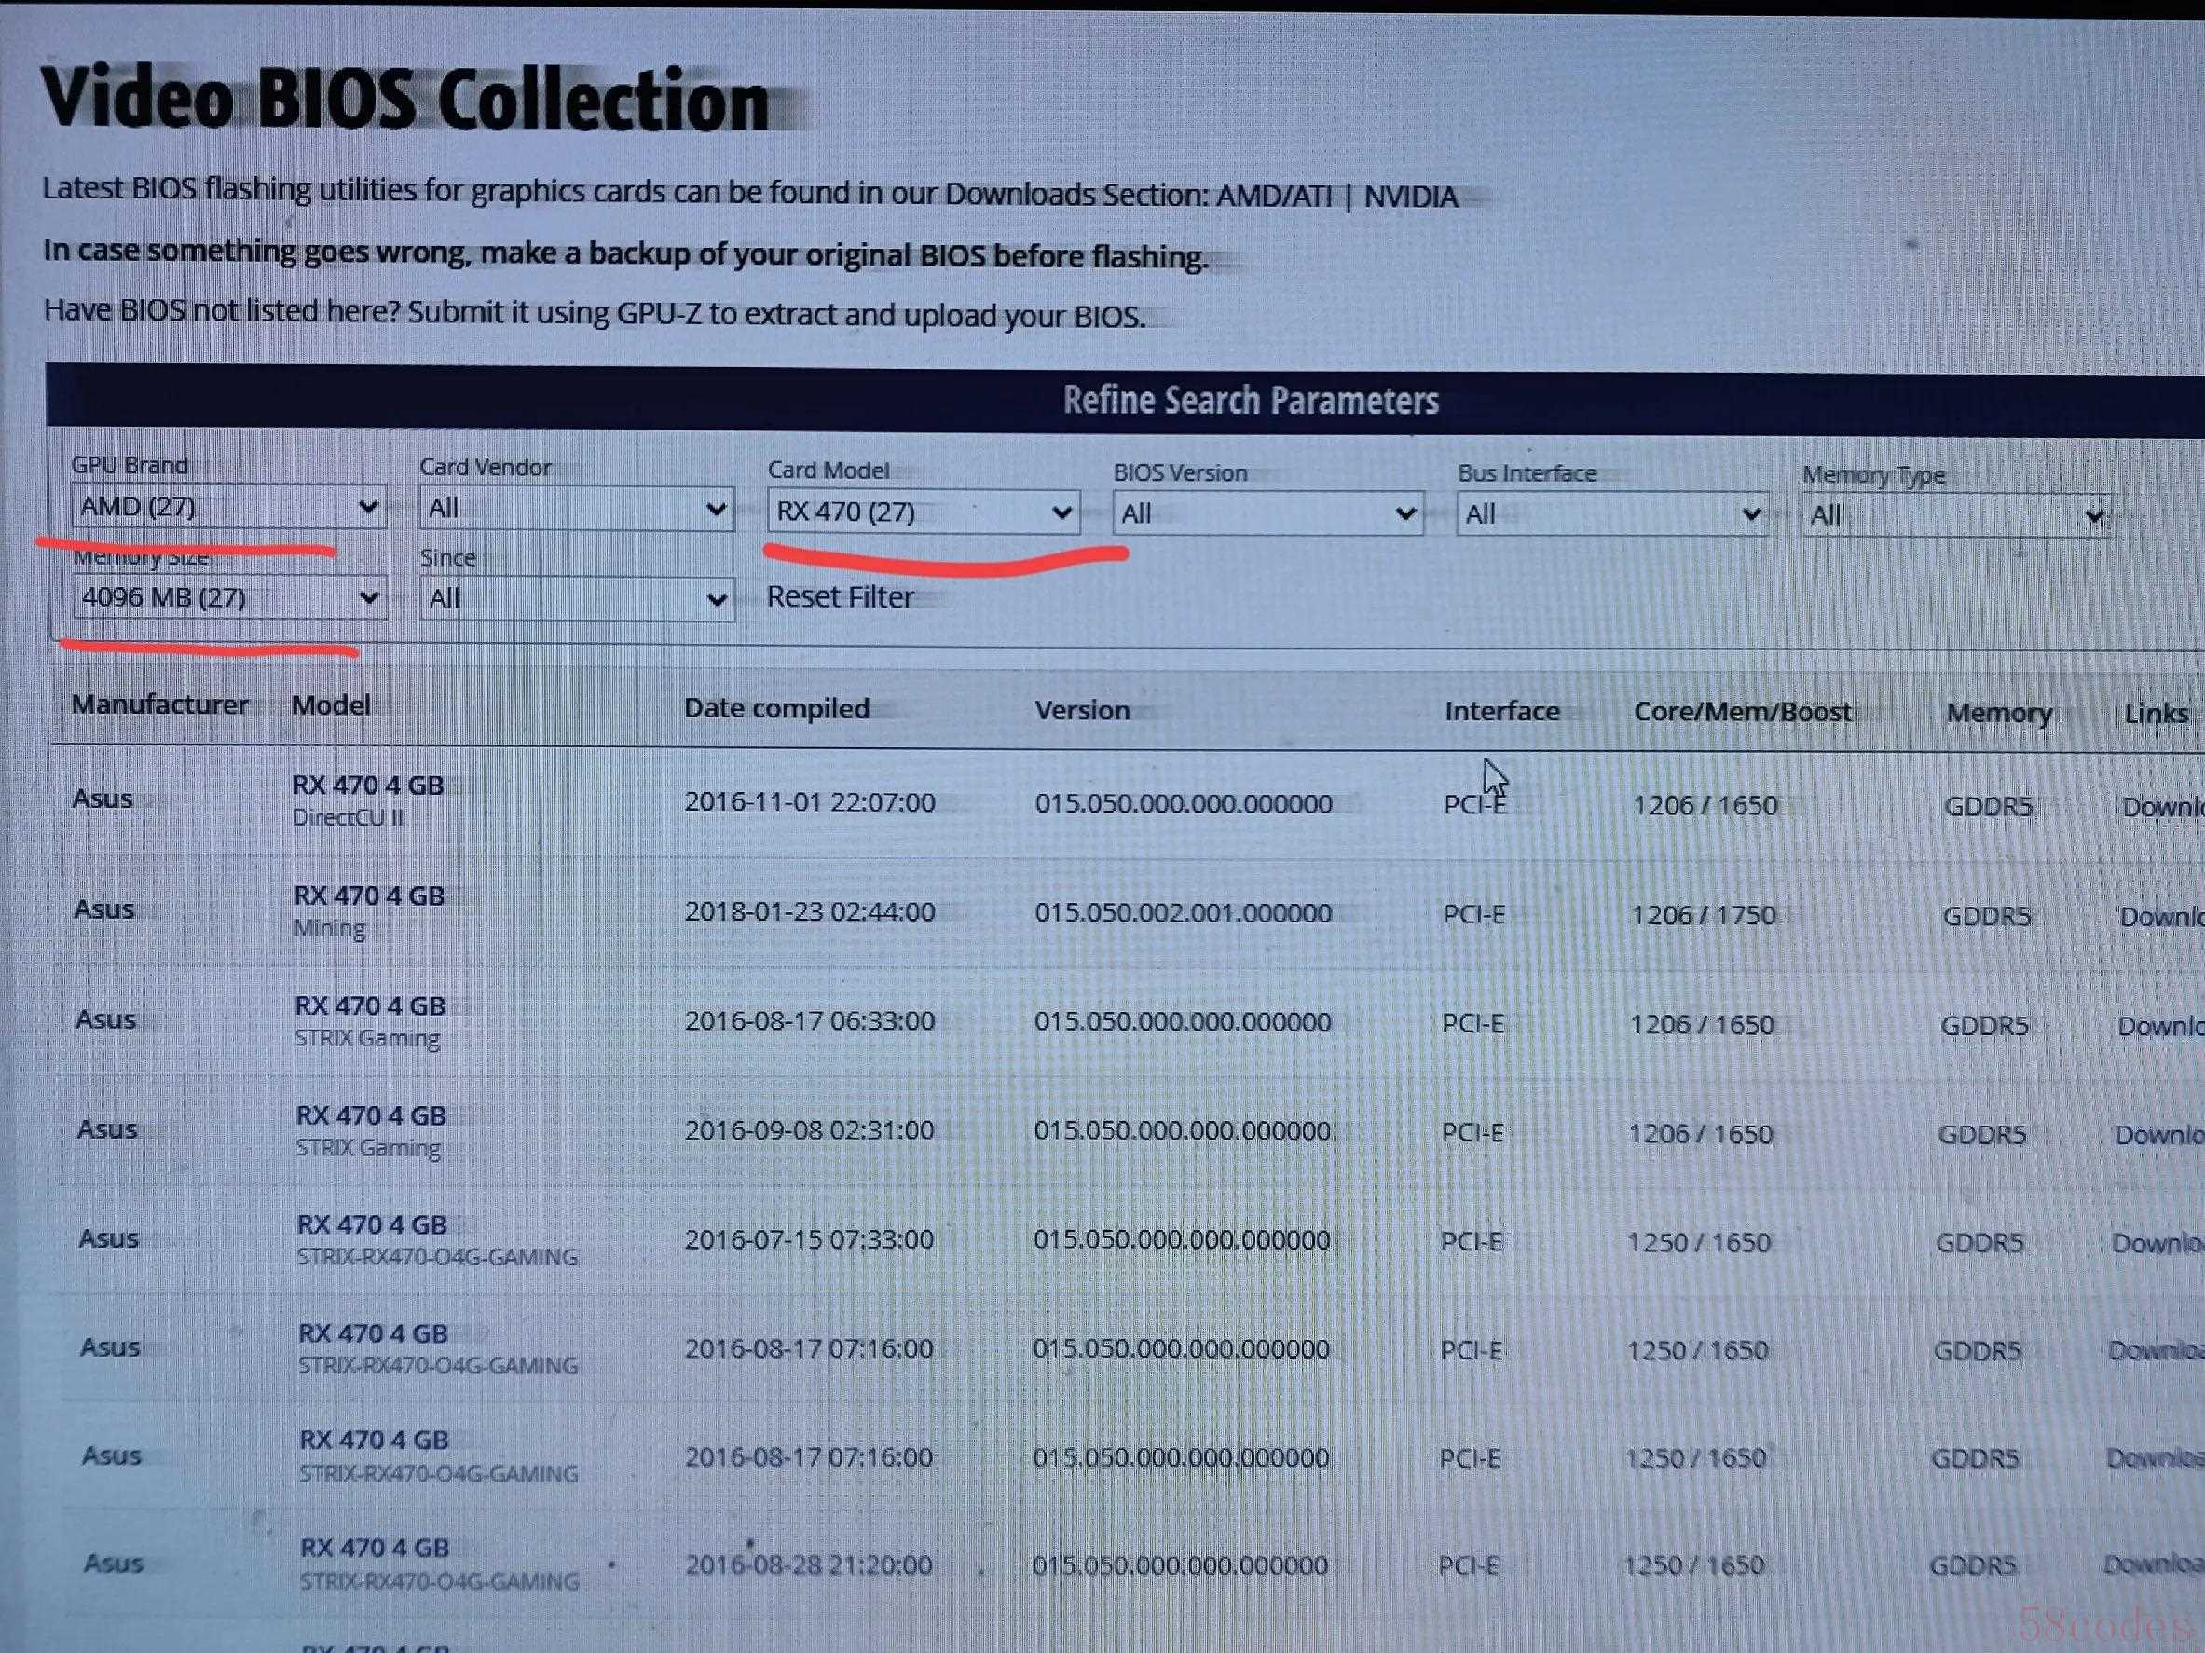Expand the Card Vendor dropdown
Screen dimensions: 2205x1653
pyautogui.click(x=576, y=508)
